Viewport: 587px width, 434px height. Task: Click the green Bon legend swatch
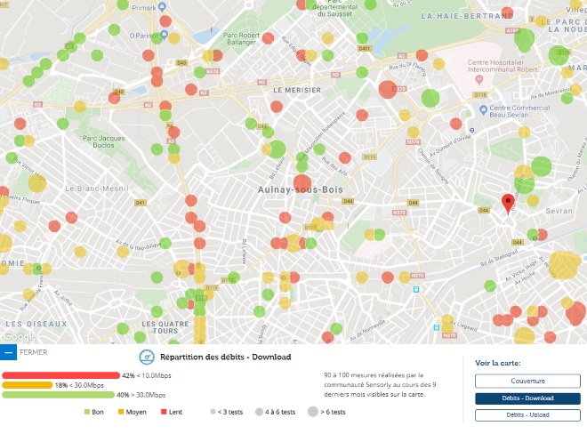(87, 413)
